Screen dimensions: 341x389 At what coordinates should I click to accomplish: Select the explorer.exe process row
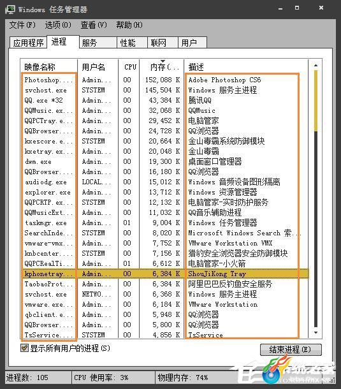pos(164,192)
